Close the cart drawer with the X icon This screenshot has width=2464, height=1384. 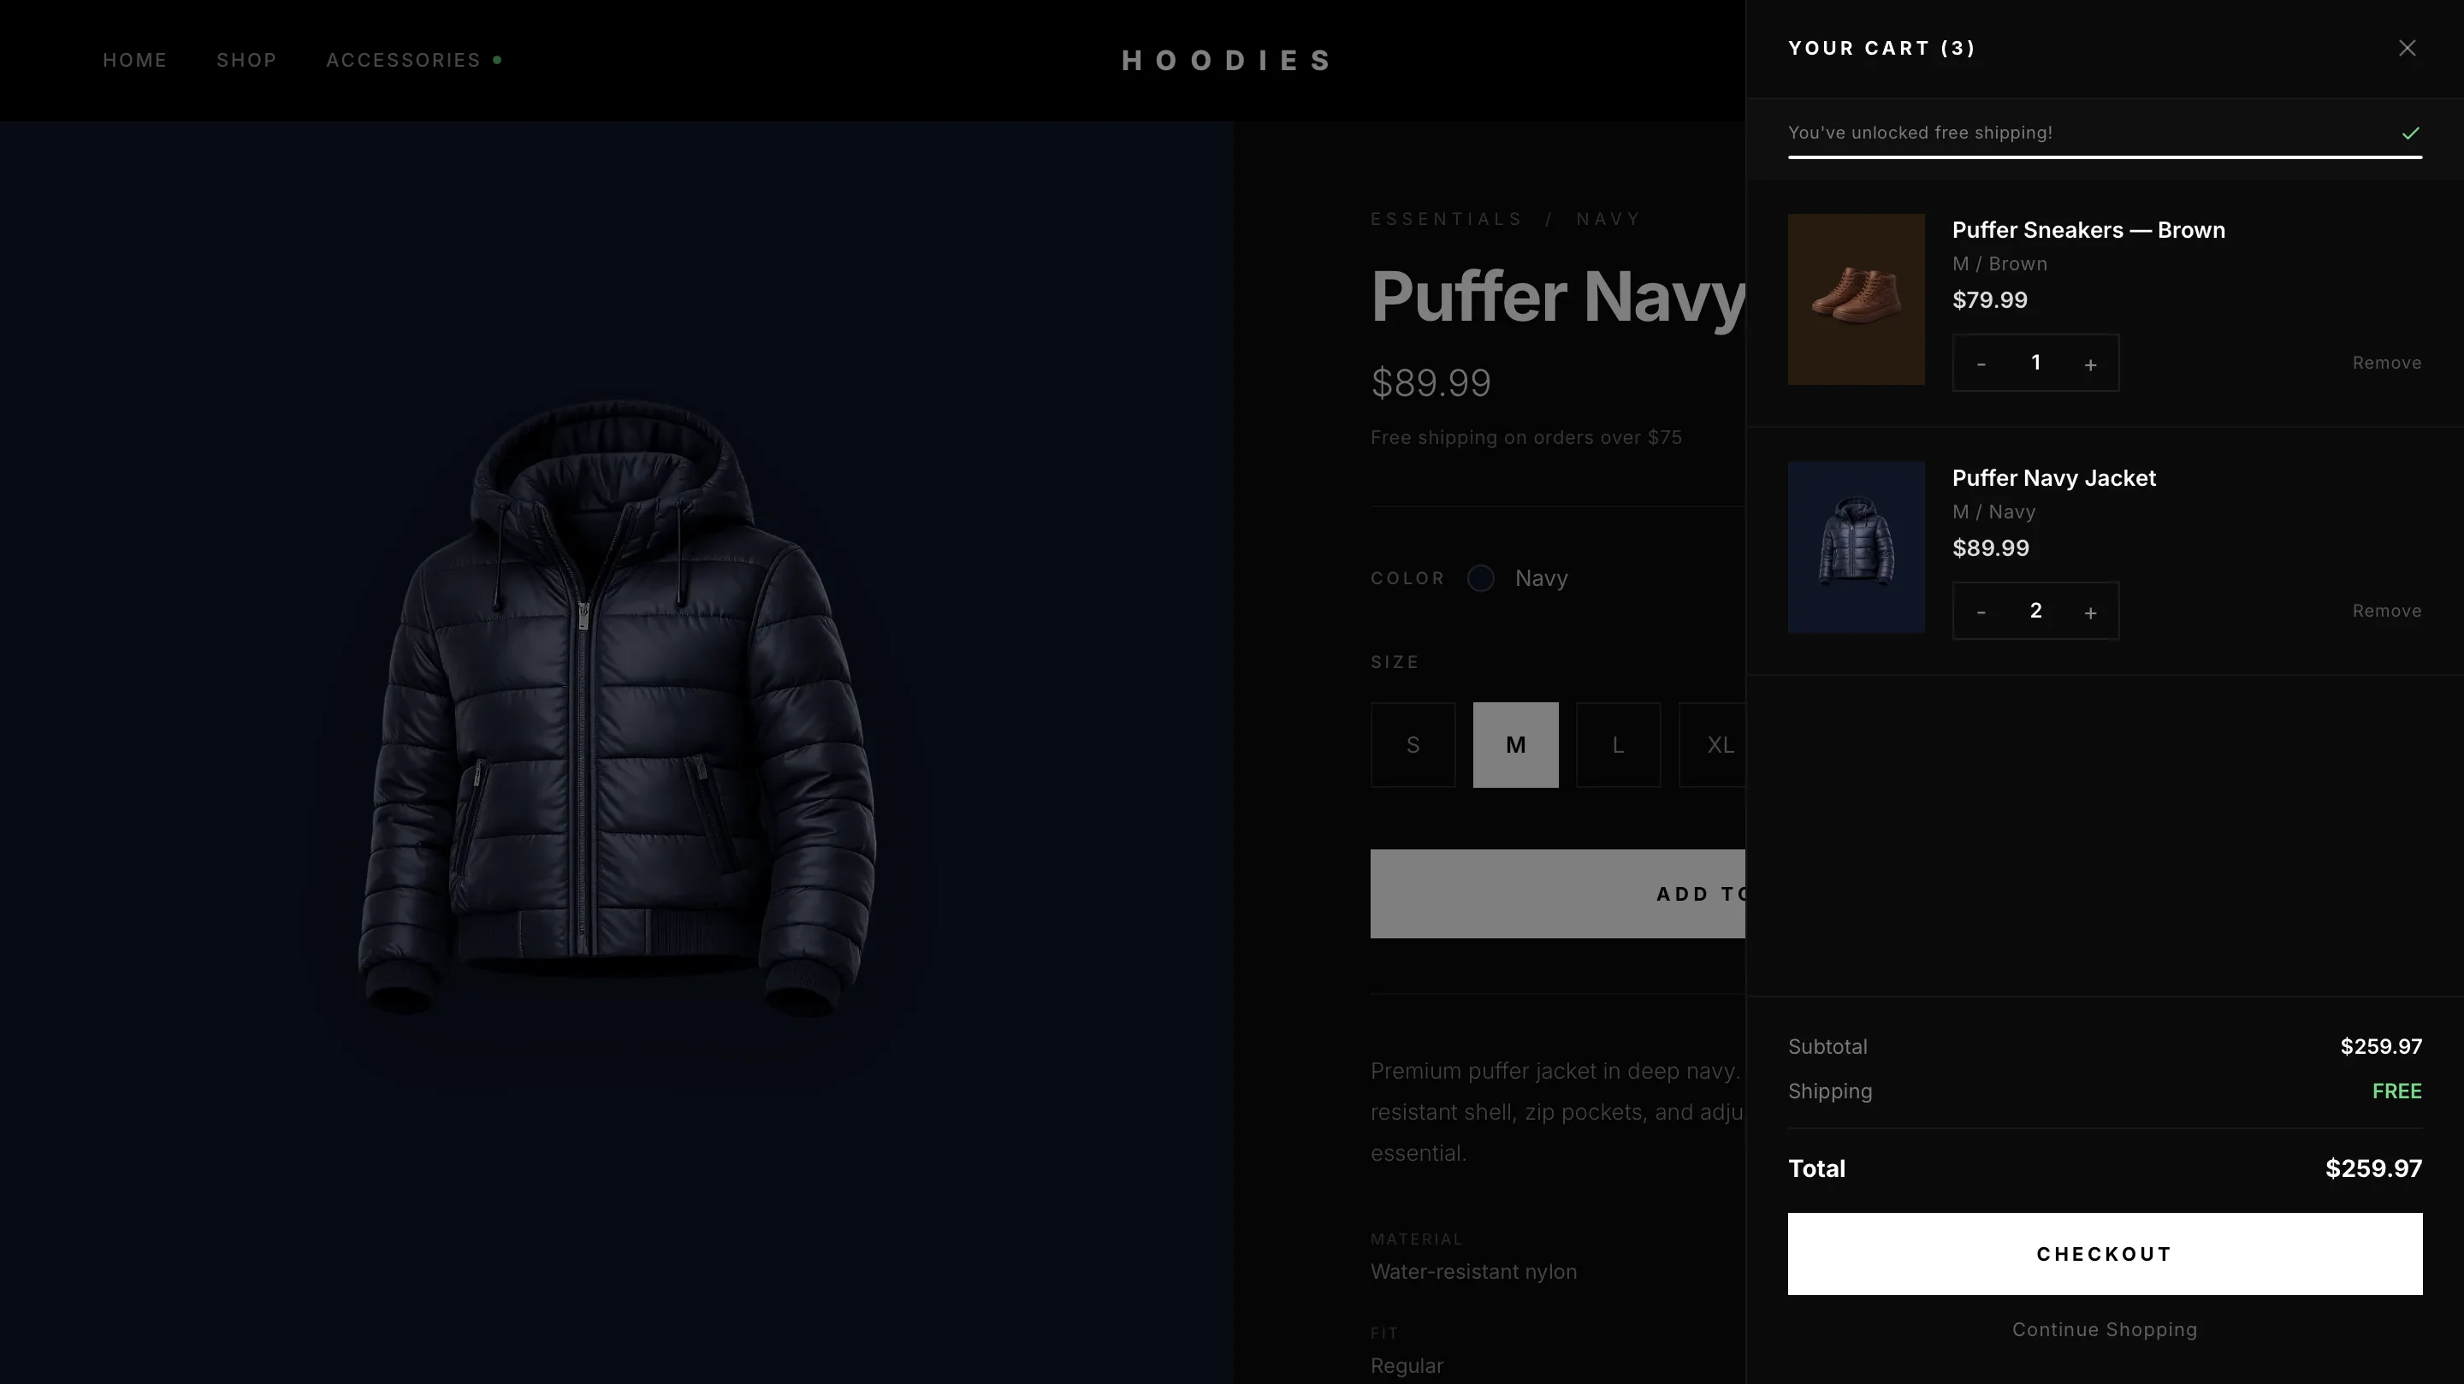(2407, 48)
